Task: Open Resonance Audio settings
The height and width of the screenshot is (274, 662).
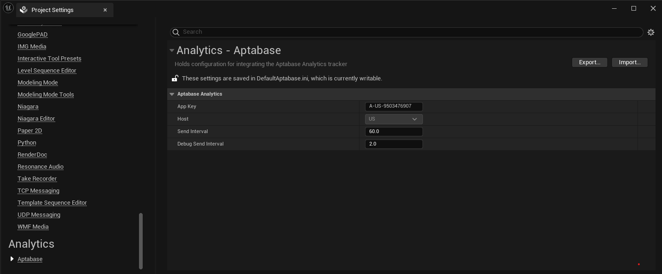Action: (41, 167)
